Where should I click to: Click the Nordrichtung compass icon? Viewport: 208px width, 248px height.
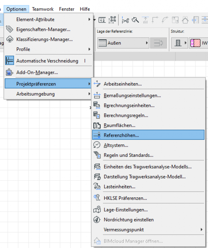97,220
